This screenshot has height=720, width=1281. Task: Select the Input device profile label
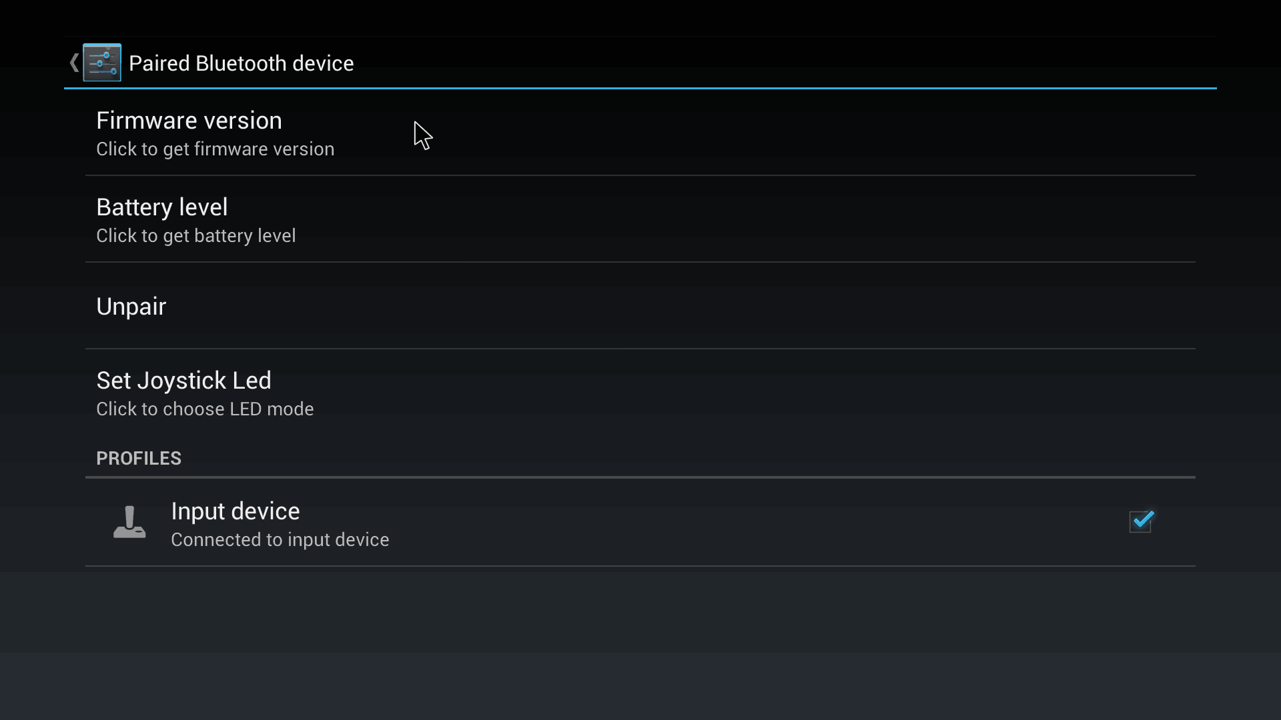[x=235, y=511]
